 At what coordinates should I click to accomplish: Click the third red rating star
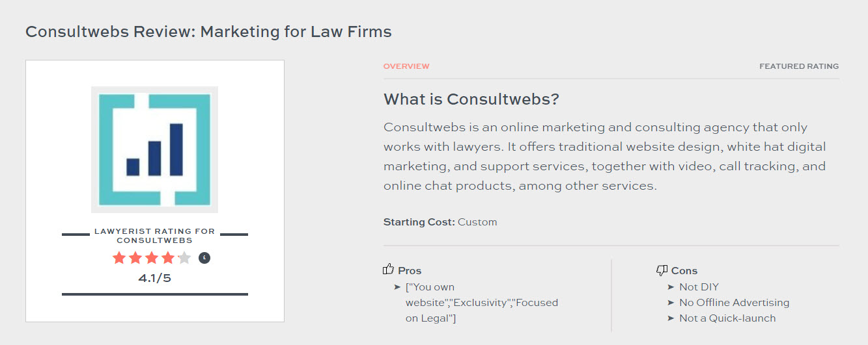152,258
